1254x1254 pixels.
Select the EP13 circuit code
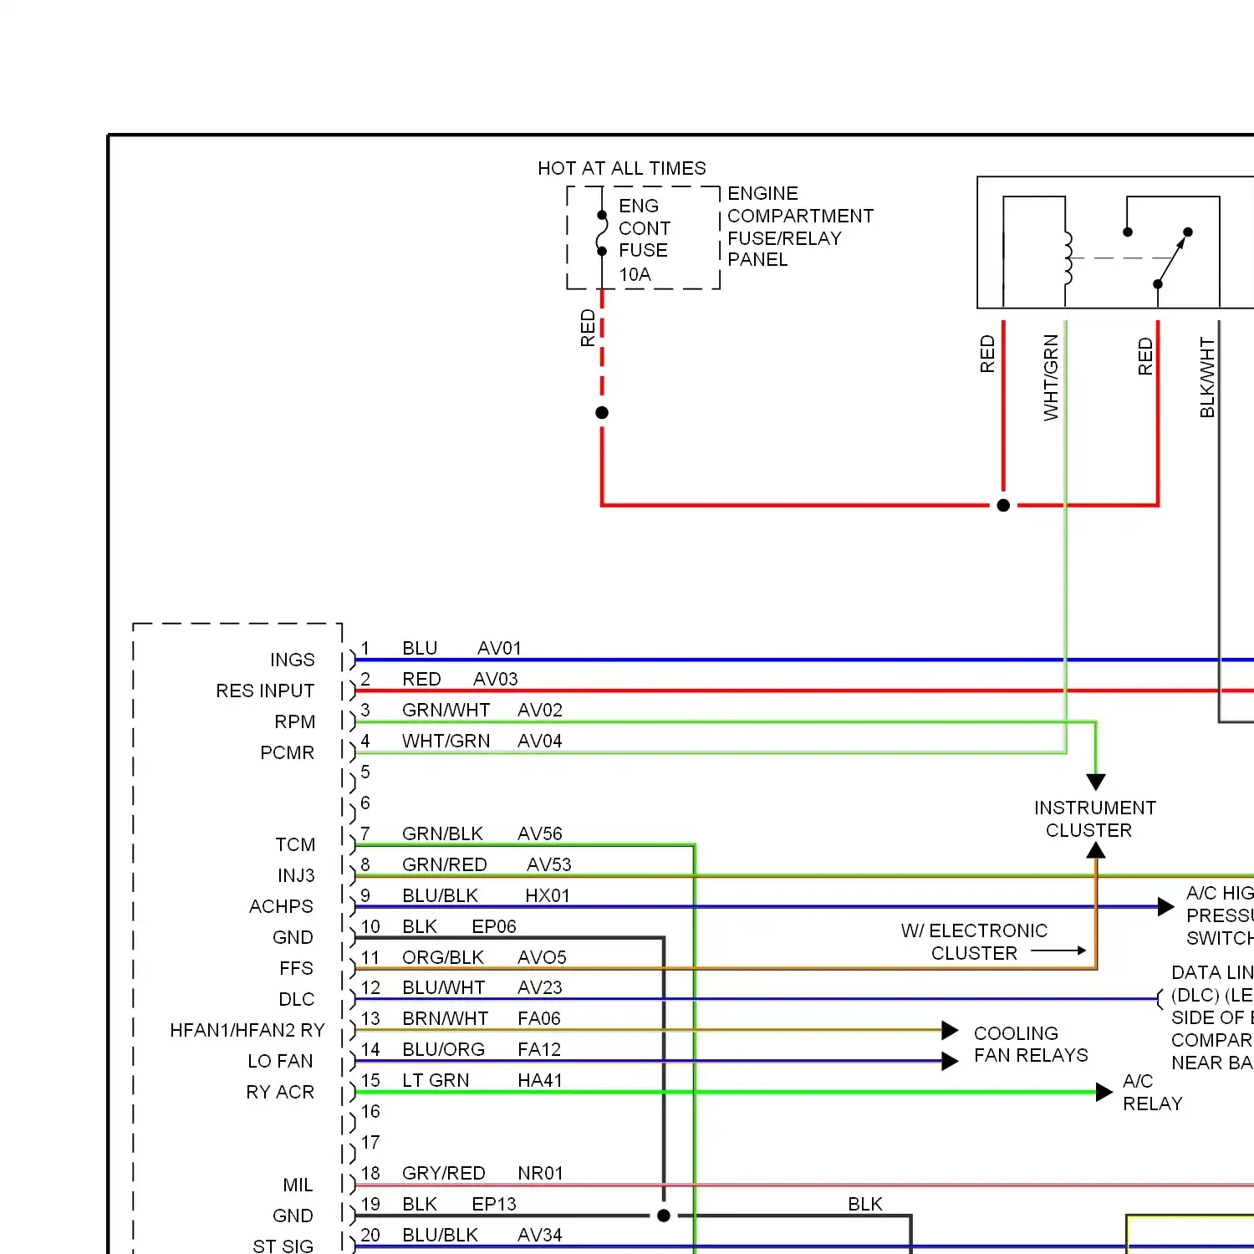494,1204
